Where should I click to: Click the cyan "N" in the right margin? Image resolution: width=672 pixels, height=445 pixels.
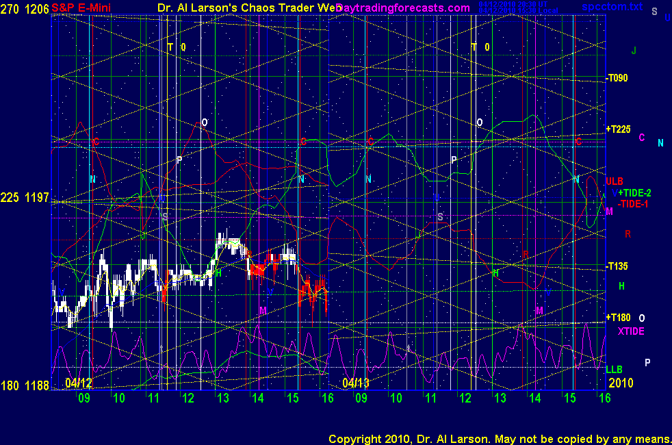coord(660,143)
